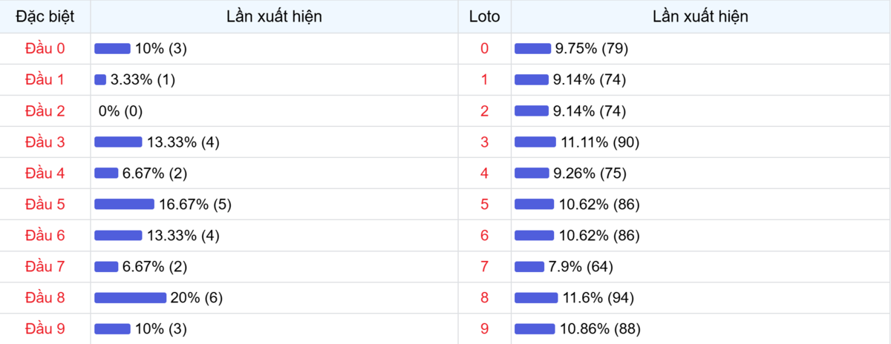Click the Đặc biệt column header

pyautogui.click(x=45, y=16)
